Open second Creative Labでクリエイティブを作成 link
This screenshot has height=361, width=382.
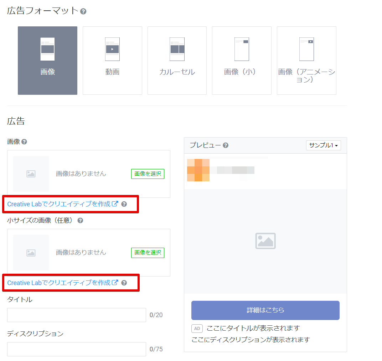point(62,283)
